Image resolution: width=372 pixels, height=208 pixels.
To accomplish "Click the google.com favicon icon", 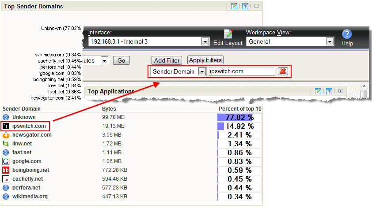I will pyautogui.click(x=6, y=161).
